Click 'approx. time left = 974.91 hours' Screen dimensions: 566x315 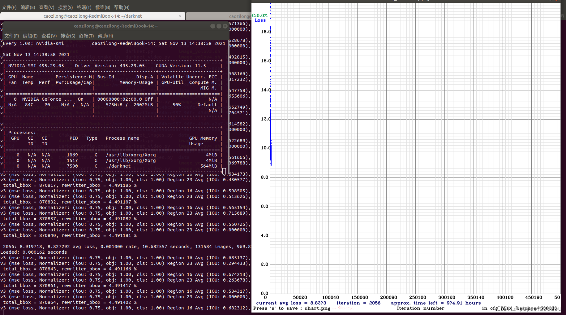[436, 303]
